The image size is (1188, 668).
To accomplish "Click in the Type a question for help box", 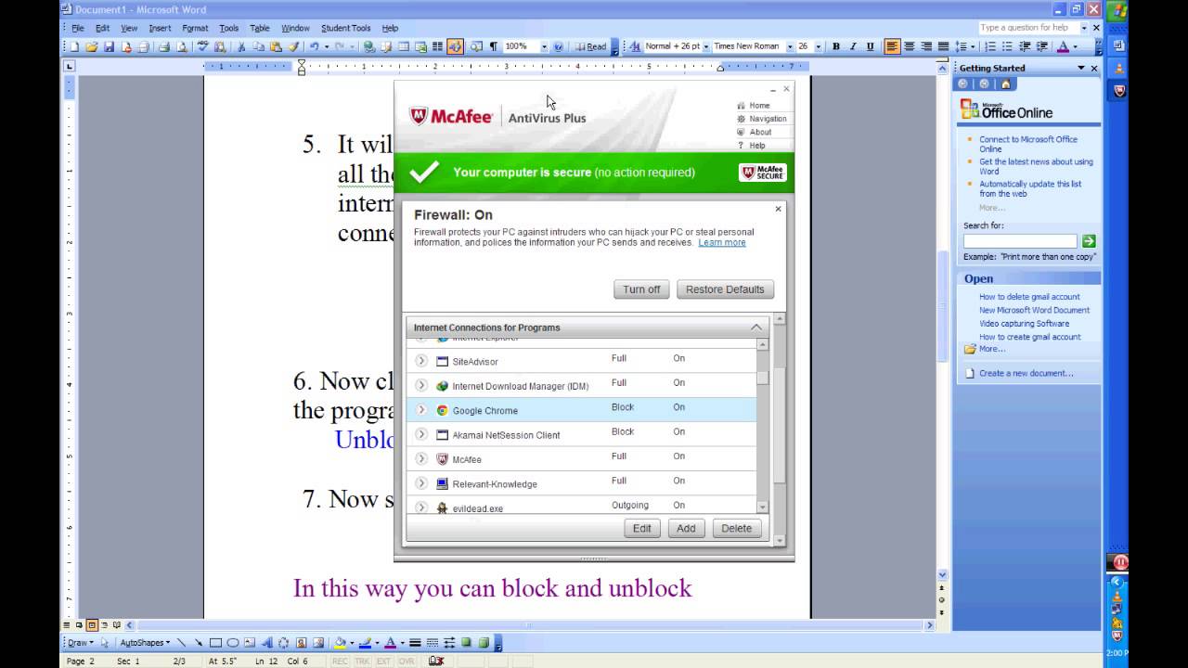I will click(x=1027, y=28).
